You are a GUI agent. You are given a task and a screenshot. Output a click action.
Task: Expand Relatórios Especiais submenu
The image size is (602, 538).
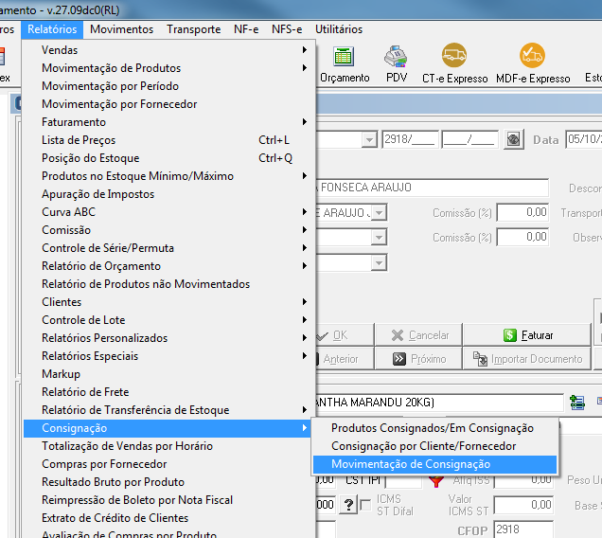[x=168, y=356]
